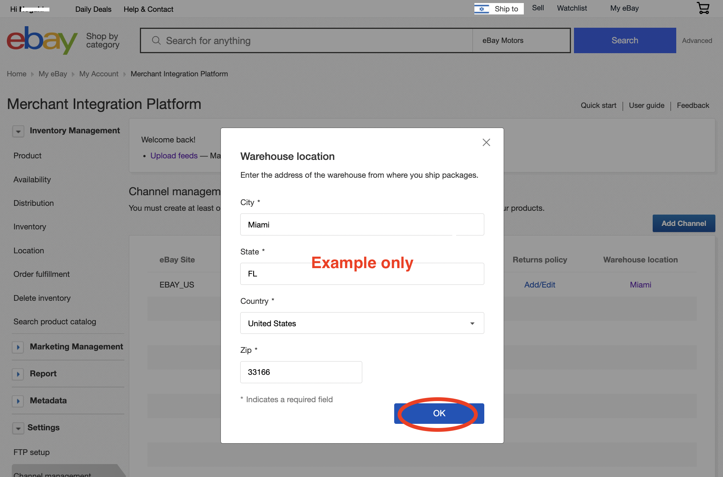
Task: Click the eBay logo
Action: pos(42,40)
